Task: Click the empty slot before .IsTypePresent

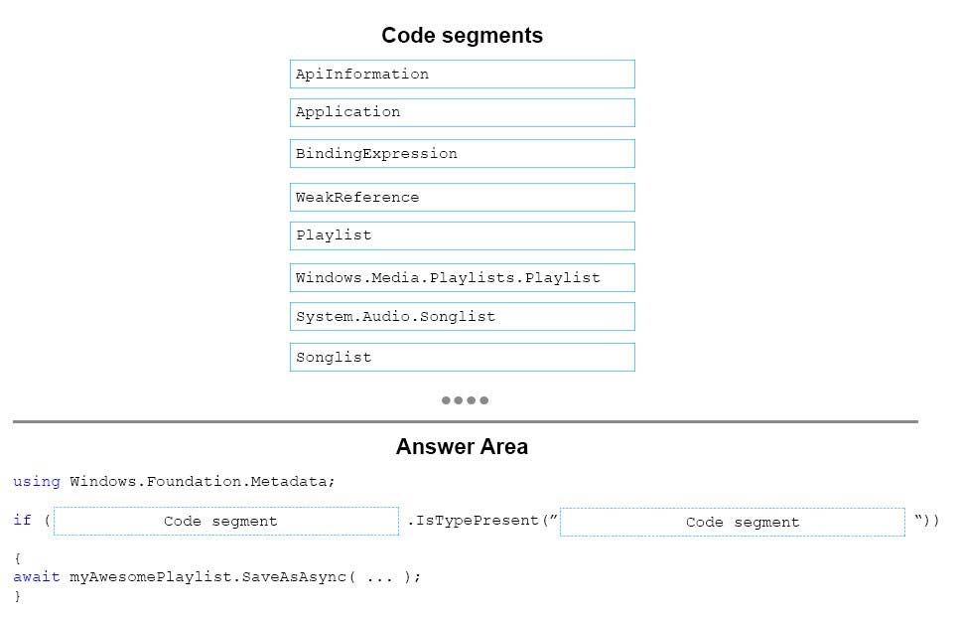Action: (226, 521)
